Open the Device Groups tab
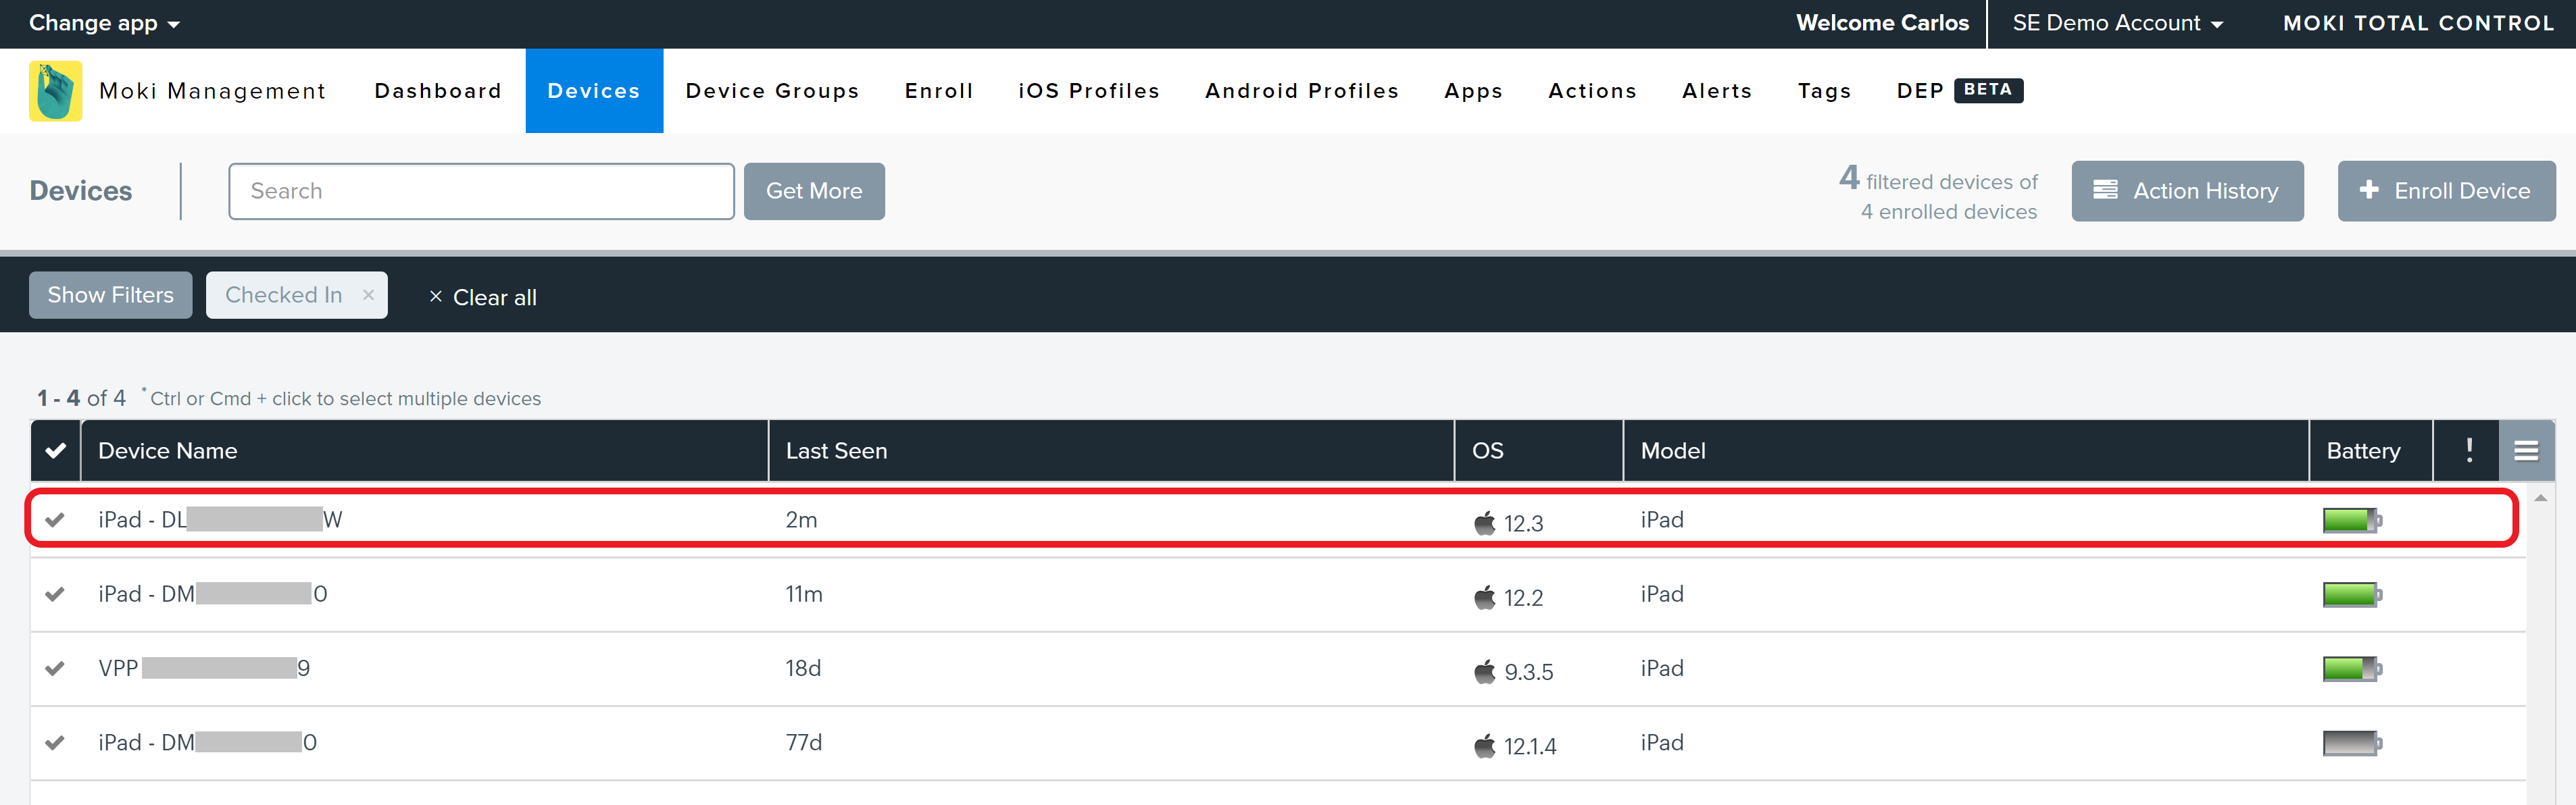 coord(772,91)
